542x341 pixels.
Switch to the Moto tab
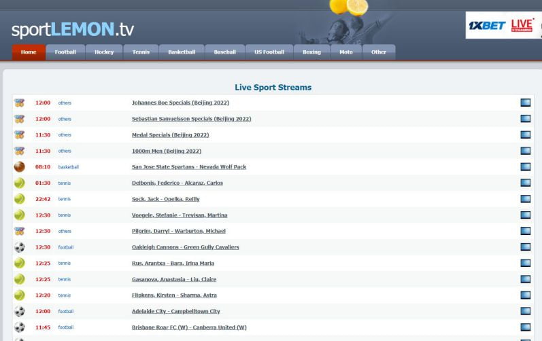coord(346,52)
